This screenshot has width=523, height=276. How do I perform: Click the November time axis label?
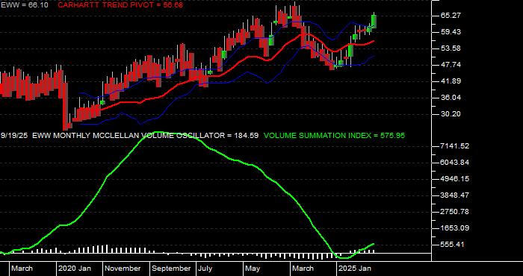point(123,269)
